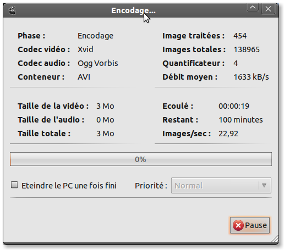
Task: Click the clapperboard app icon in title bar
Action: click(12, 10)
